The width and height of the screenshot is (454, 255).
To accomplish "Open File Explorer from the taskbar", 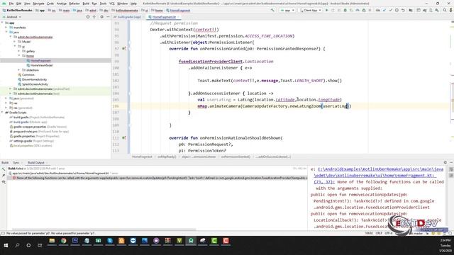I will pyautogui.click(x=52, y=241).
